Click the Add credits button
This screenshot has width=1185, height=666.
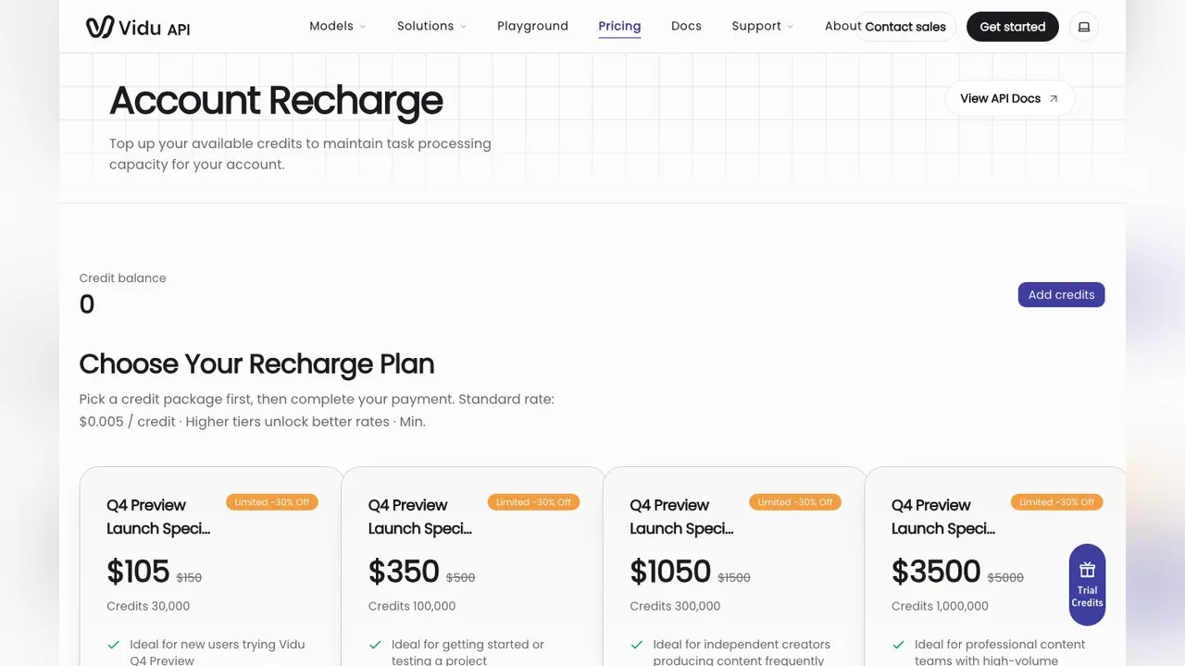pos(1061,295)
